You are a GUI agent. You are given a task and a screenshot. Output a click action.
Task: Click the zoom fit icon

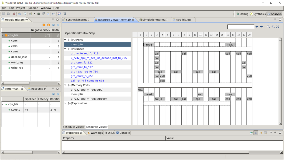tap(278, 27)
